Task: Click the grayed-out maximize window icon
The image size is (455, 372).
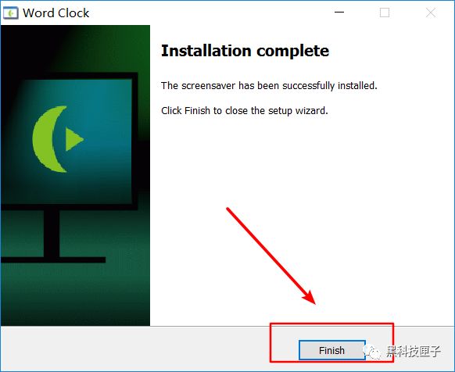Action: 385,13
